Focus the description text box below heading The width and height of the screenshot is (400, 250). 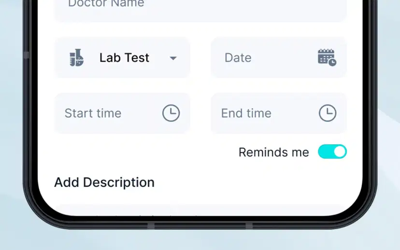(x=200, y=210)
